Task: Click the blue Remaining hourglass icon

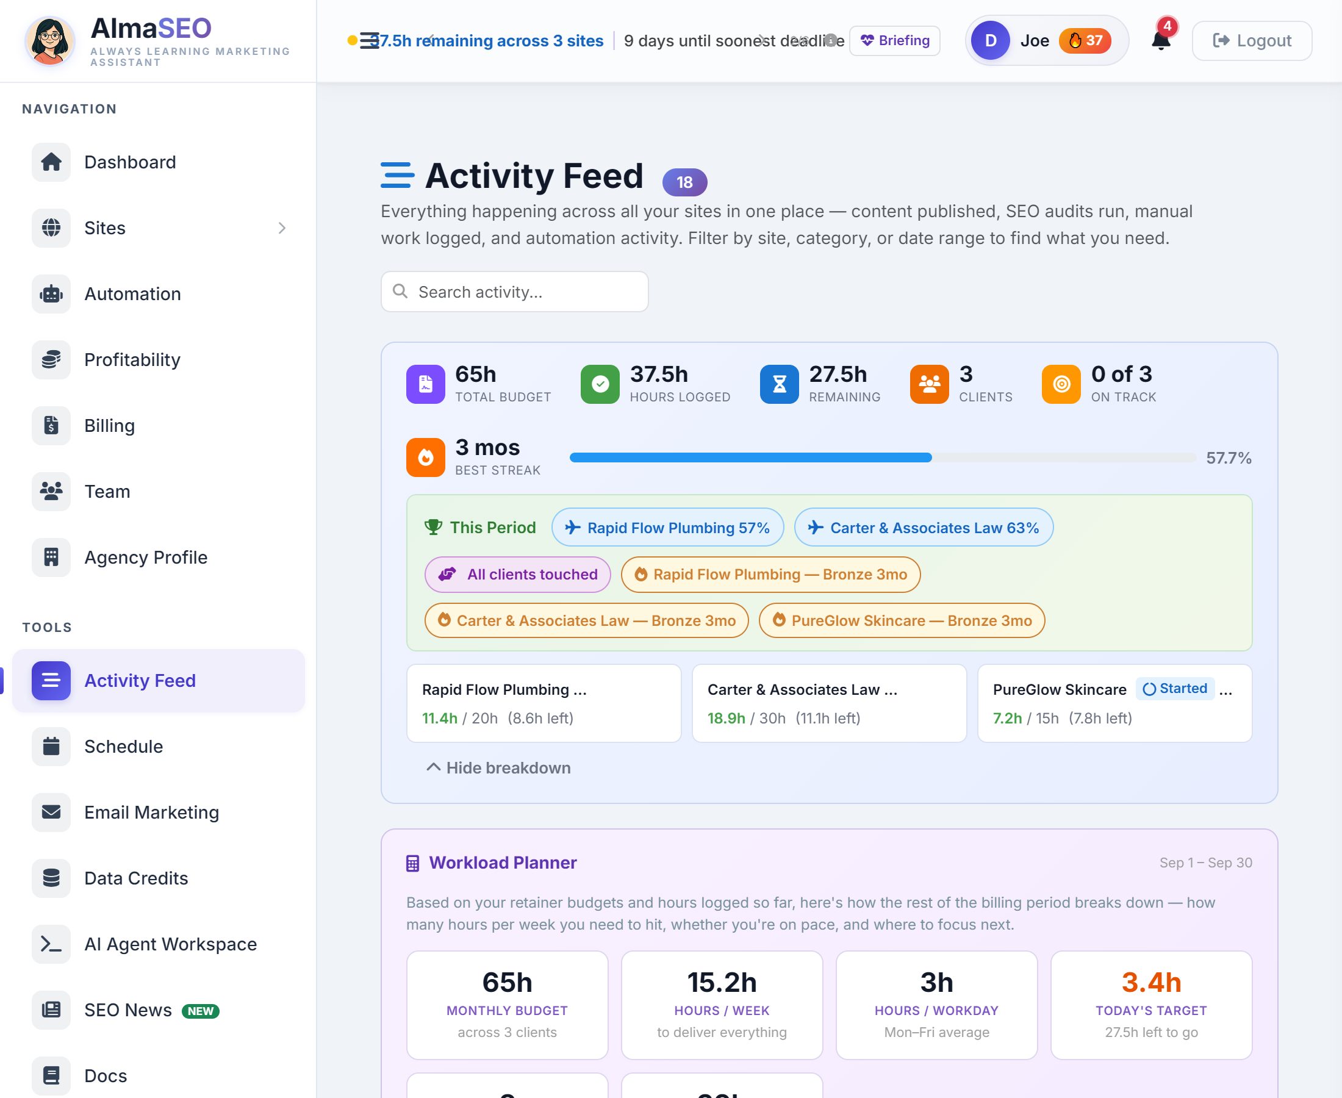Action: click(780, 384)
